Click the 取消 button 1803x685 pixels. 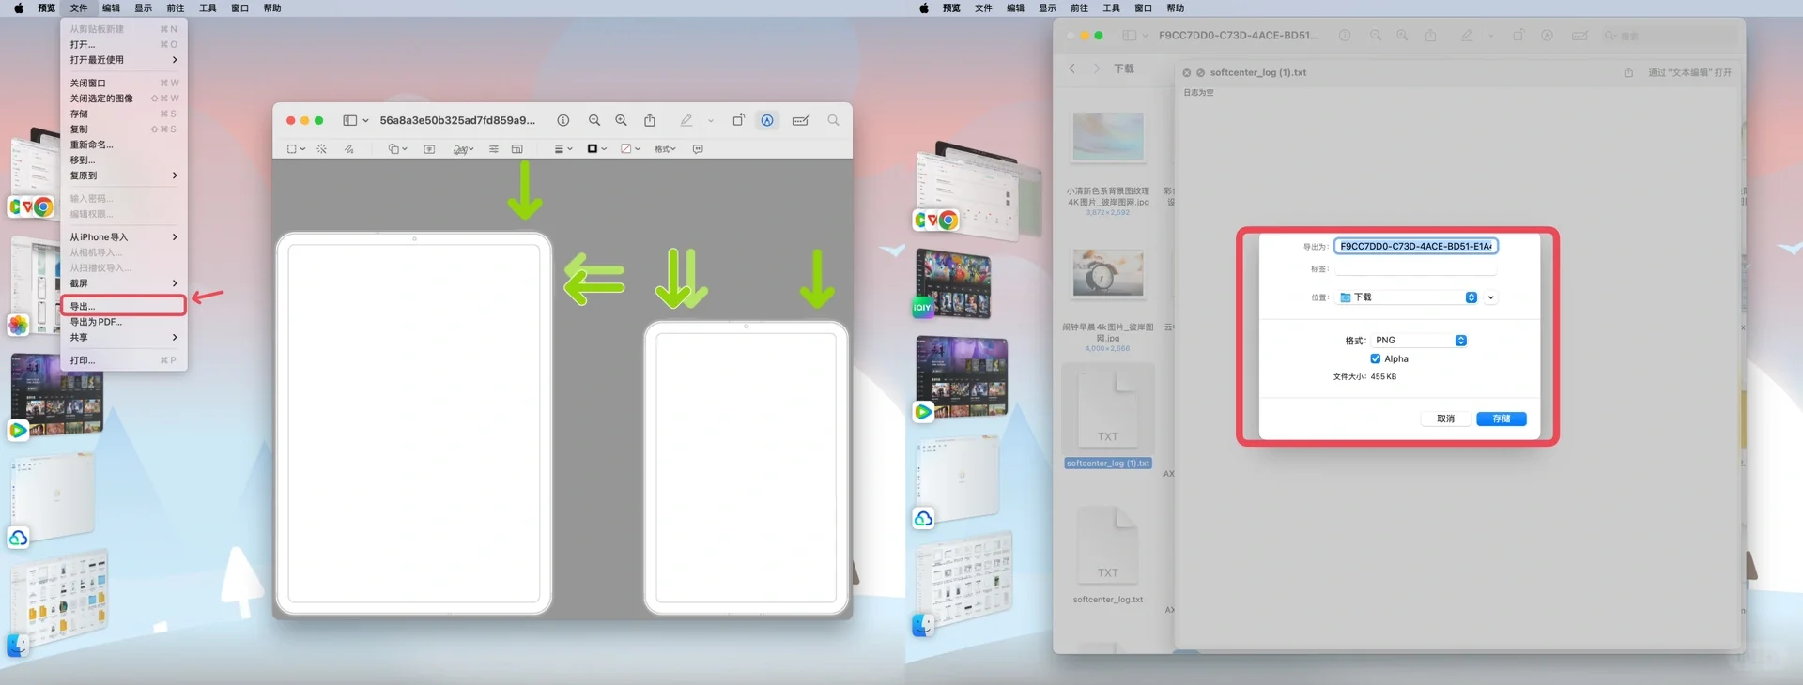(1445, 419)
